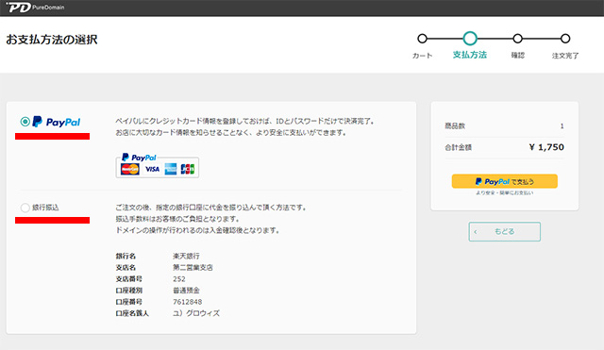
Task: Click the 銀行名 field label
Action: click(126, 256)
